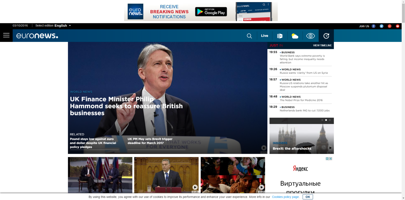The height and width of the screenshot is (200, 405).
Task: Open World Bank extreme poverty story
Action: tap(302, 59)
